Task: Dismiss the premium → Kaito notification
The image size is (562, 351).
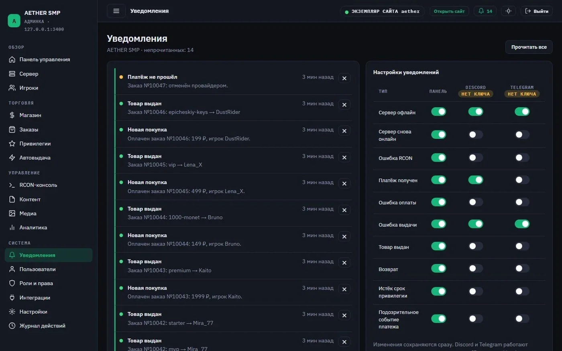Action: (x=344, y=263)
